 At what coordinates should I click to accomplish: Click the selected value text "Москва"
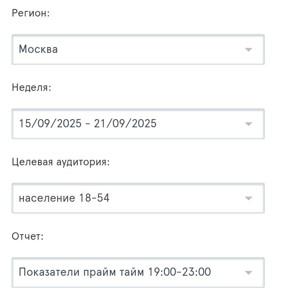click(x=38, y=49)
